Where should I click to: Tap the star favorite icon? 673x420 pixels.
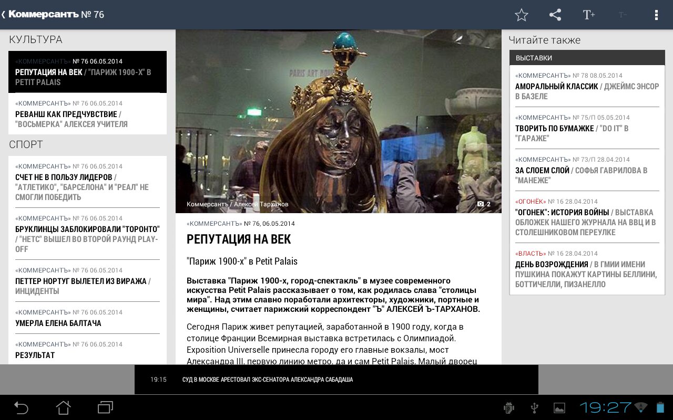click(521, 15)
